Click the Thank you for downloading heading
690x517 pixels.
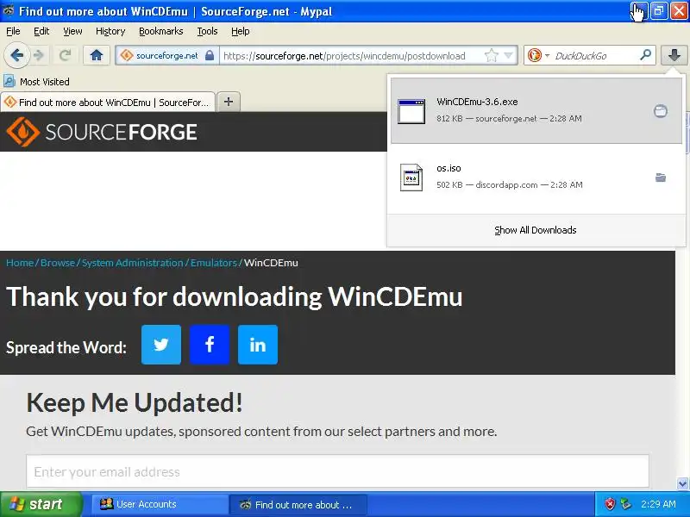point(235,296)
